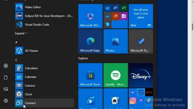Open the Microsoft Store tile
This screenshot has width=194, height=109.
click(90, 75)
